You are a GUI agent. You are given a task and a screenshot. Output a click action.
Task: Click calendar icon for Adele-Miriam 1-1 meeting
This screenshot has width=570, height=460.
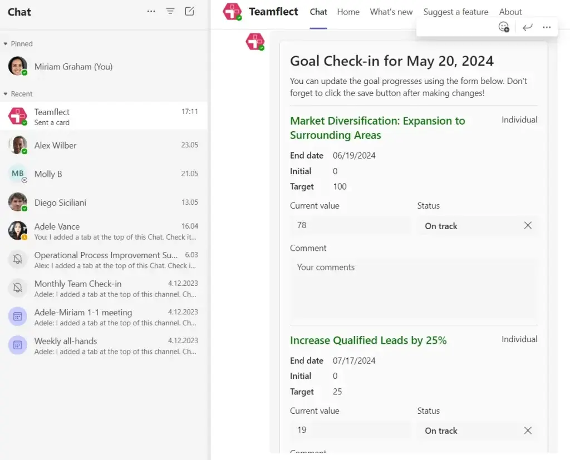pyautogui.click(x=17, y=317)
